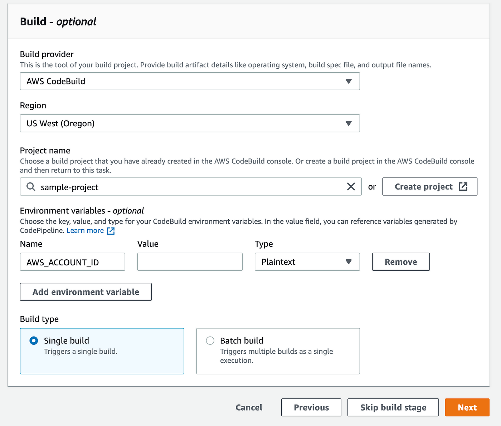Open the Build provider dropdown

pyautogui.click(x=190, y=81)
